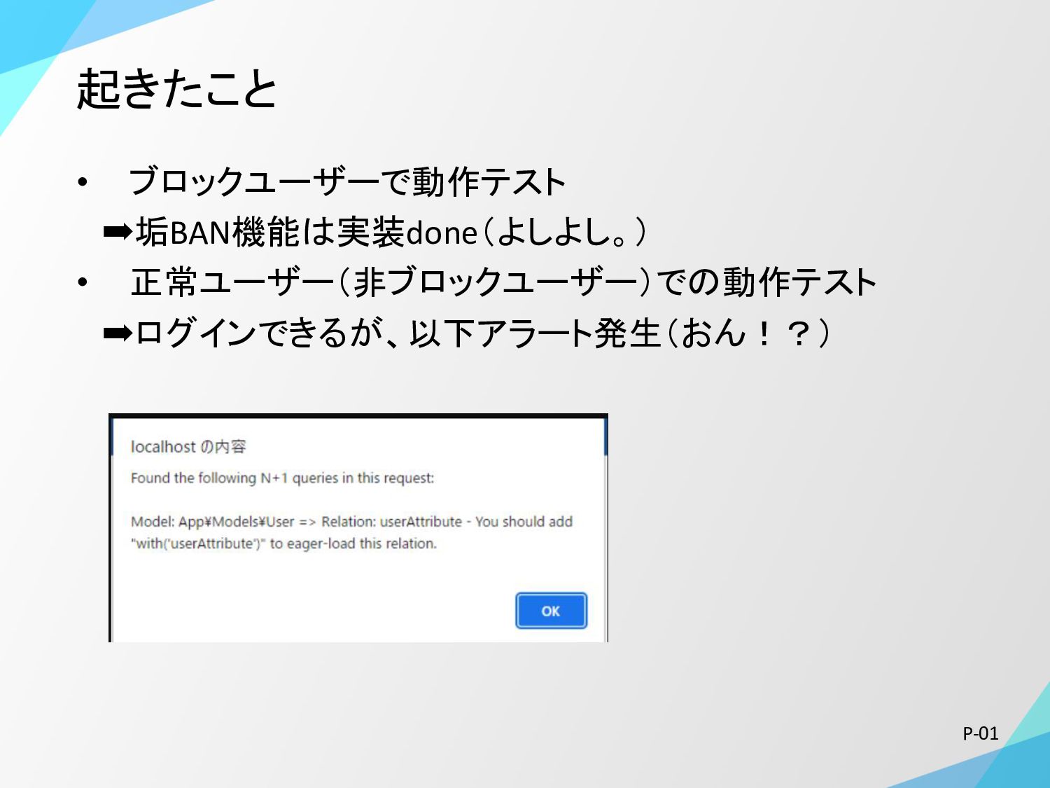Select the slide title 起きたこと
The image size is (1050, 788).
pos(176,89)
